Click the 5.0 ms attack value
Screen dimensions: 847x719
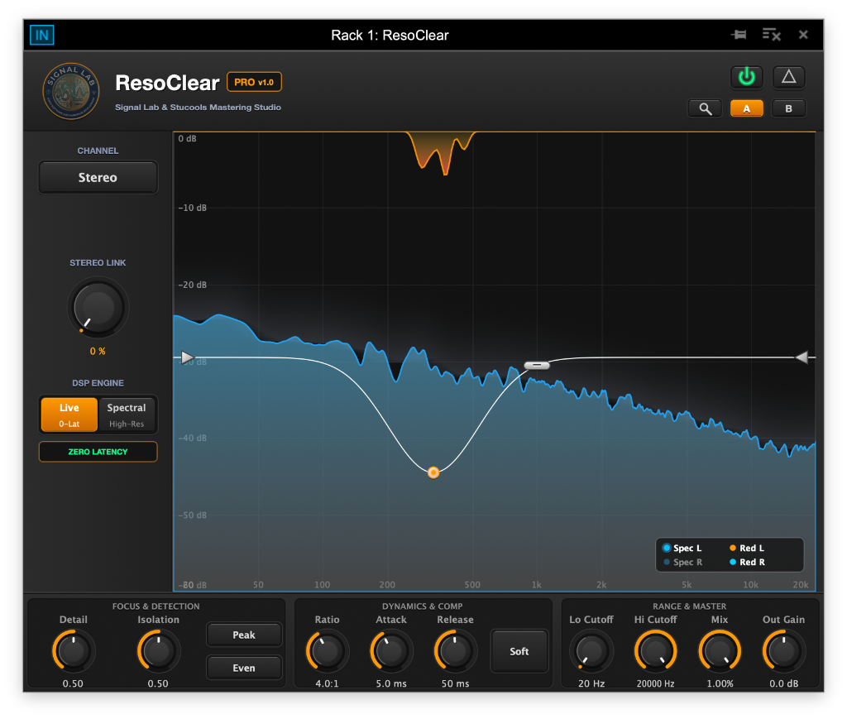391,683
